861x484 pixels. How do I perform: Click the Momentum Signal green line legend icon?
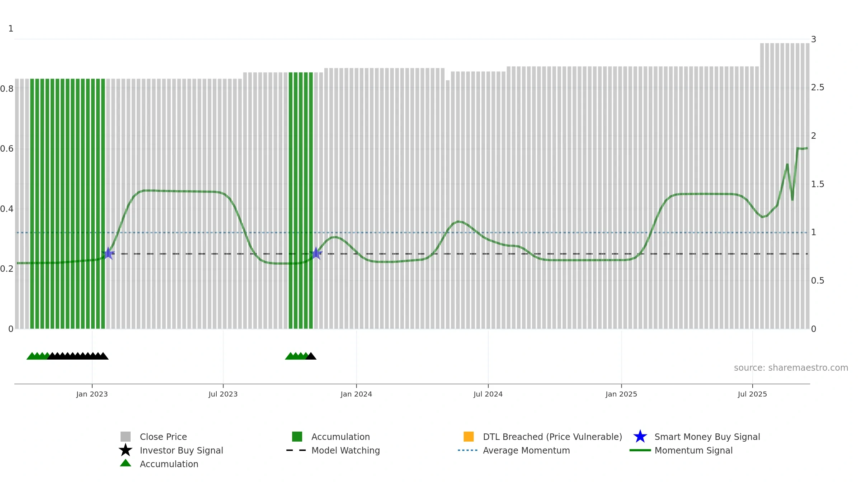(640, 450)
